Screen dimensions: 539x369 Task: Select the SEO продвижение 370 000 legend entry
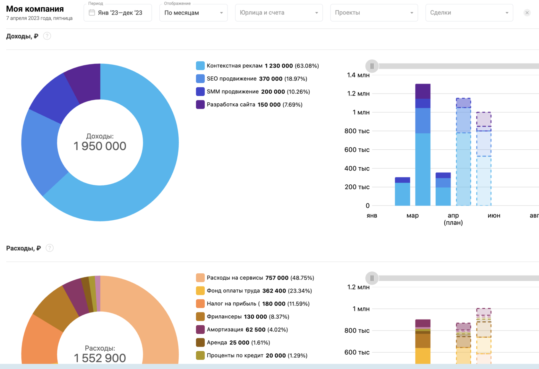[252, 79]
